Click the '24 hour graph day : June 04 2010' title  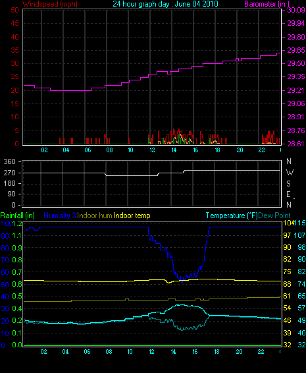tap(165, 4)
